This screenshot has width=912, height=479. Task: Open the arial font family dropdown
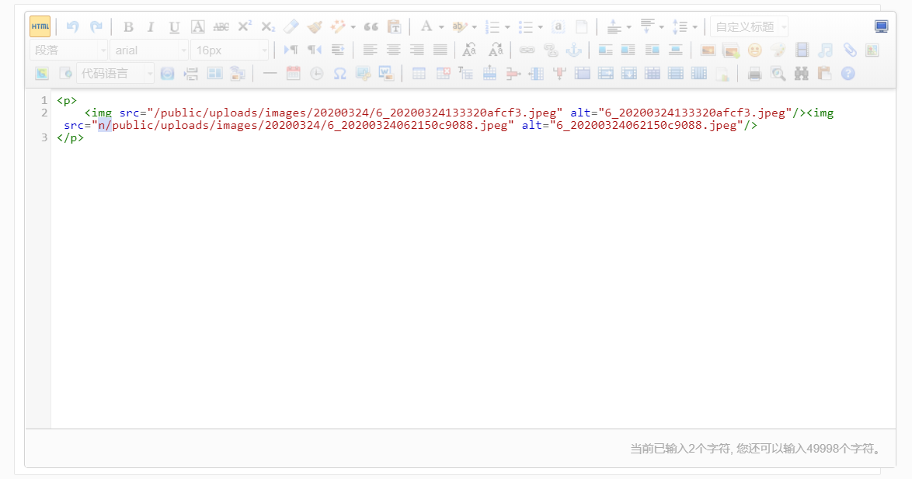[x=150, y=50]
